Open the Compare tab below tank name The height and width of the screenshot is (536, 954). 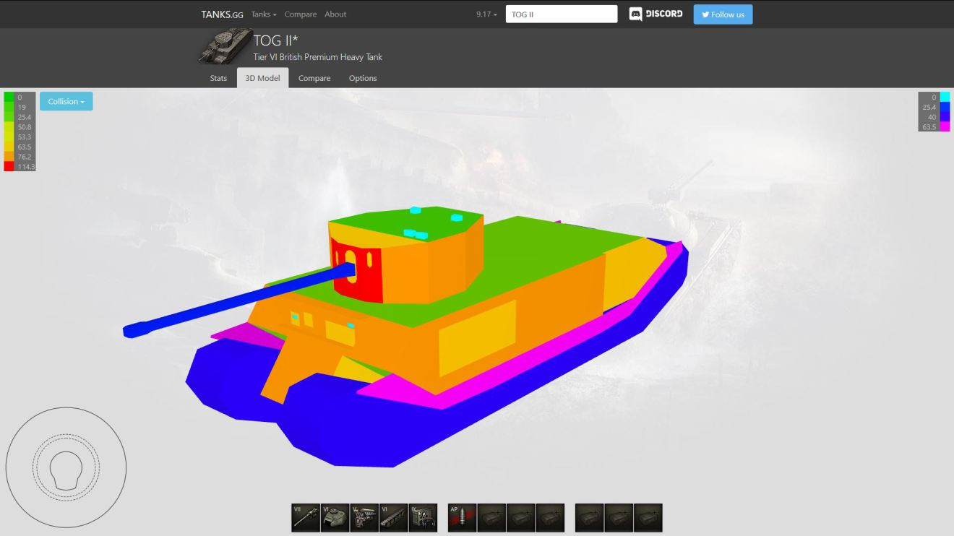(314, 78)
